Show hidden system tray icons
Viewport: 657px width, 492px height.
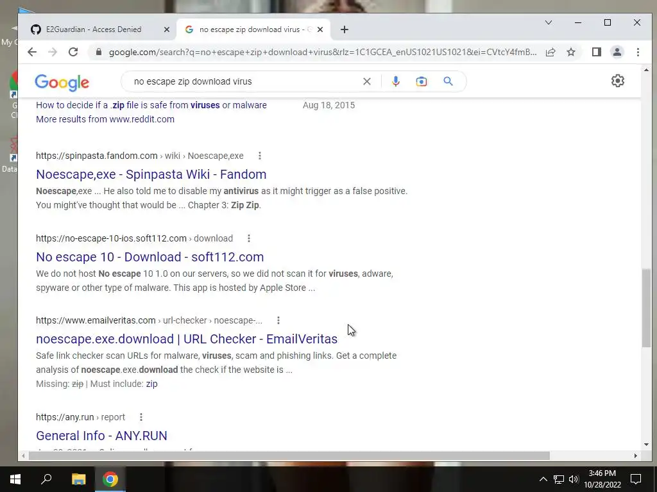point(543,479)
